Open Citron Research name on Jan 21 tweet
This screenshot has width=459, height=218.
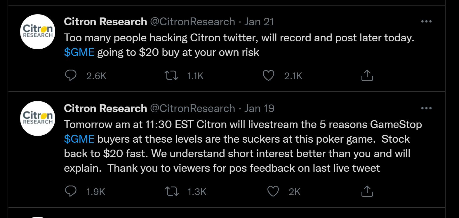tap(105, 22)
